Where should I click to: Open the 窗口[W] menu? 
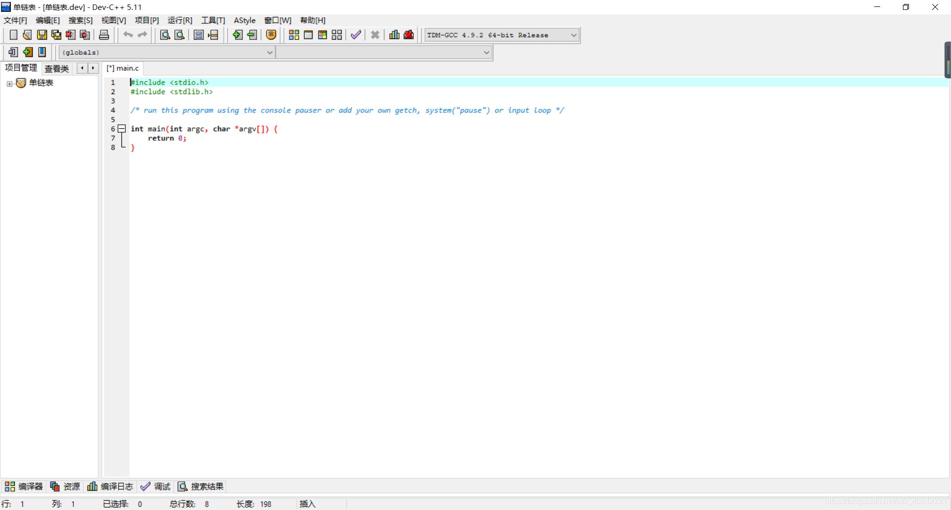click(277, 20)
